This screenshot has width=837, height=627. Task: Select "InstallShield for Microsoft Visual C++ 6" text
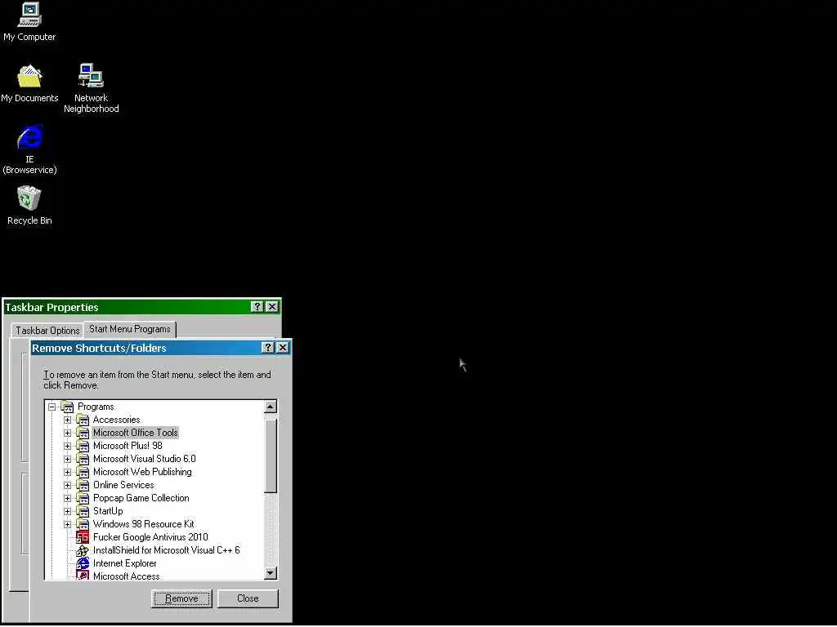[x=167, y=551]
